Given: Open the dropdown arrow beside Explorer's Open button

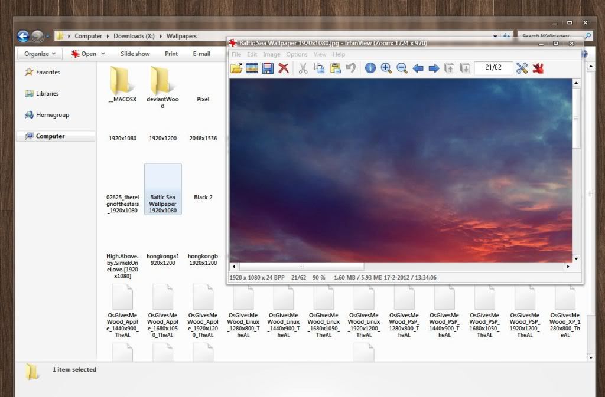Looking at the screenshot, I should click(103, 54).
